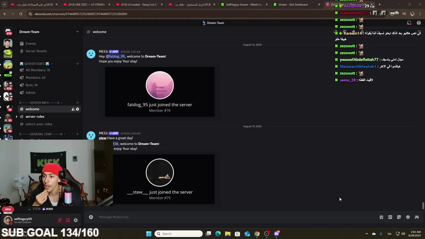425x239 pixels.
Task: Select the select-your-roles channel
Action: coord(49,124)
